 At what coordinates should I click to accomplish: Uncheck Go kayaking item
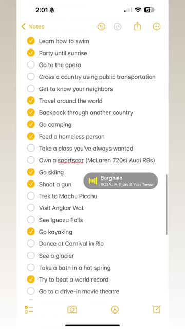[31, 232]
